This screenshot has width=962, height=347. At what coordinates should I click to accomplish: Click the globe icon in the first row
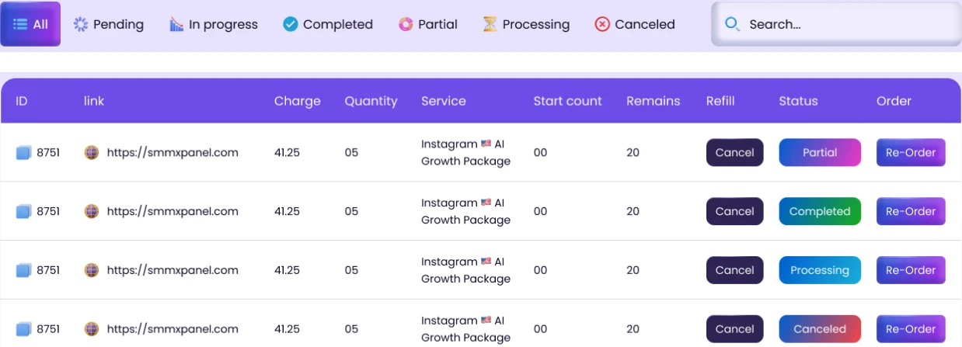(92, 153)
